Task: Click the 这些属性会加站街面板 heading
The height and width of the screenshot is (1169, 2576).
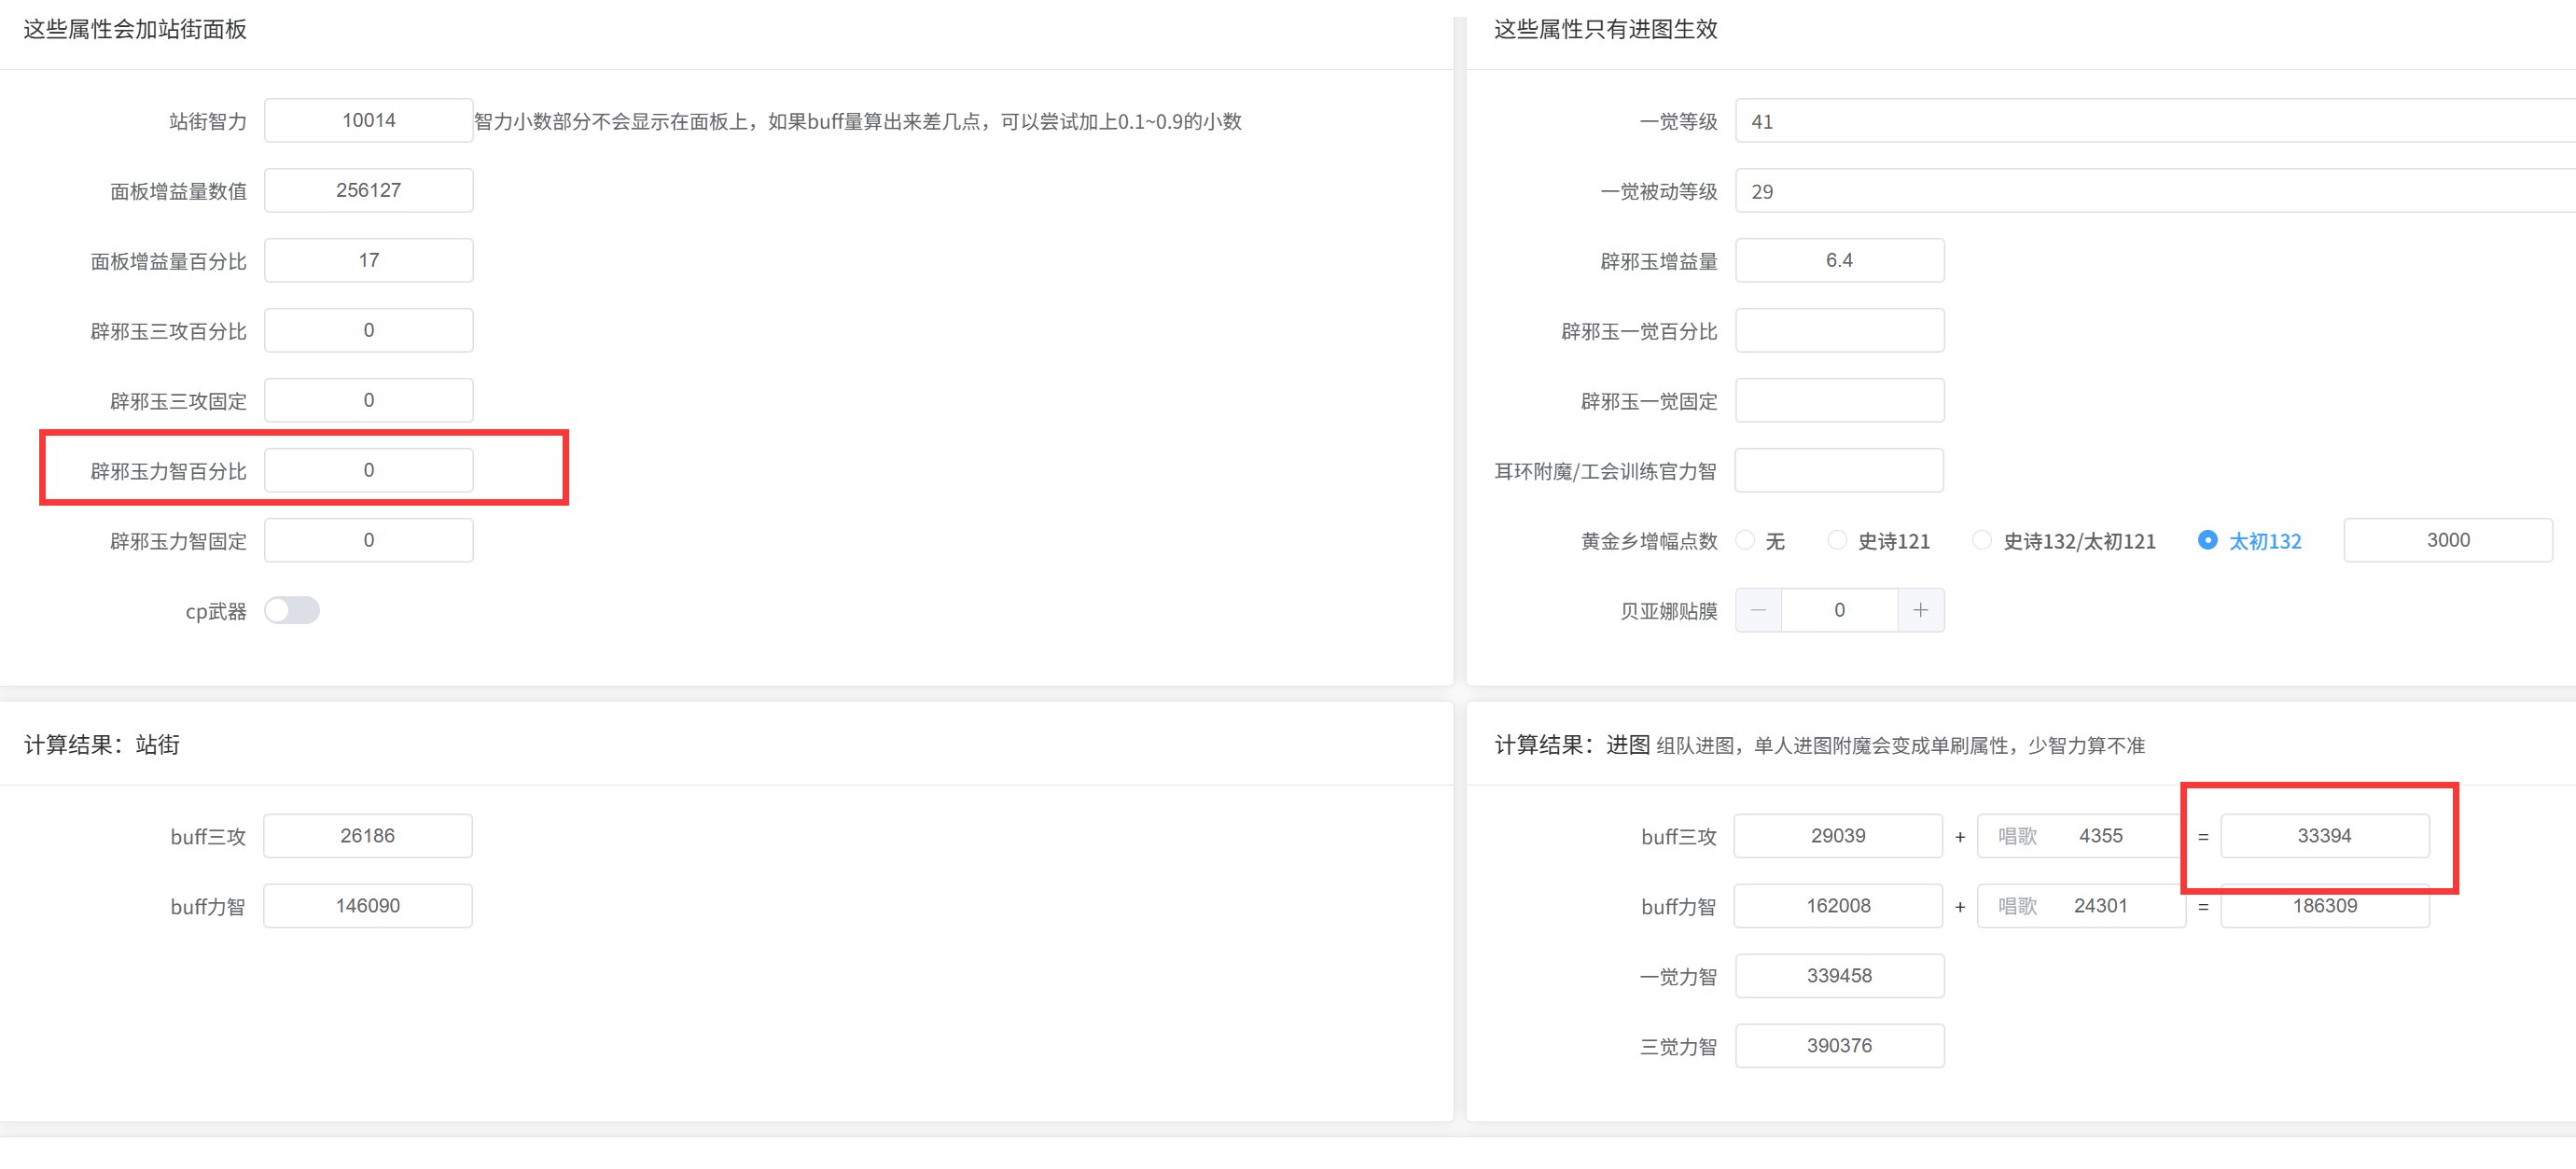Action: coord(135,29)
